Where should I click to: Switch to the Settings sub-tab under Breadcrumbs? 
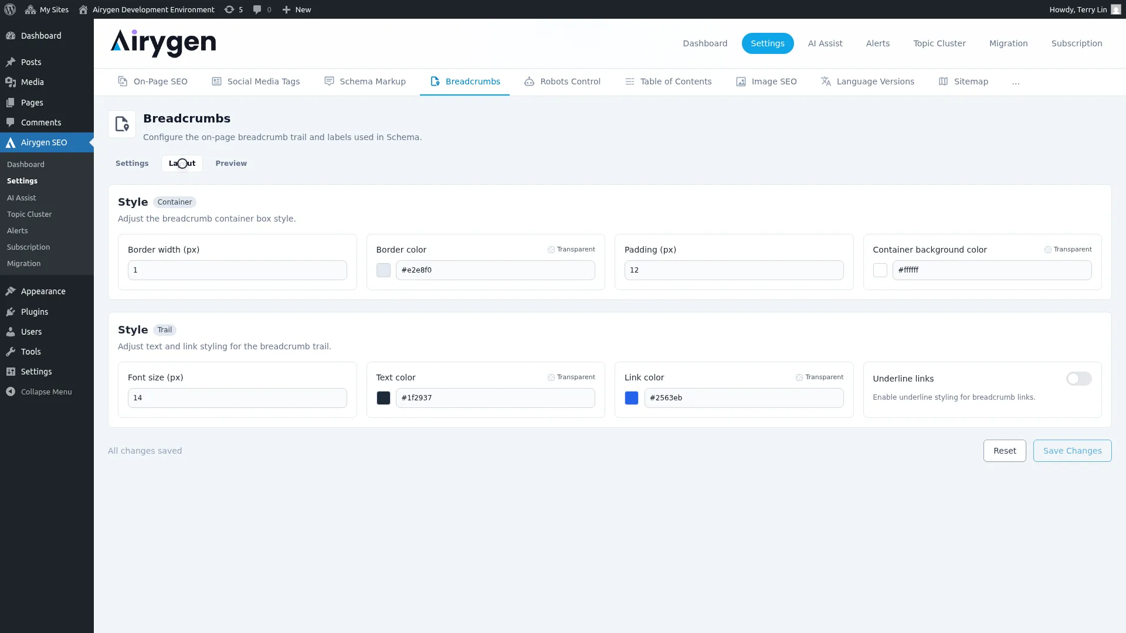(132, 164)
